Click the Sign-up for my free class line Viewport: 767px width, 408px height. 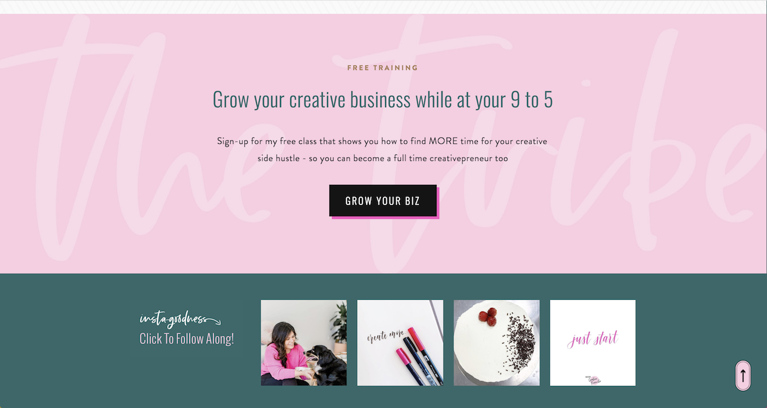point(382,141)
